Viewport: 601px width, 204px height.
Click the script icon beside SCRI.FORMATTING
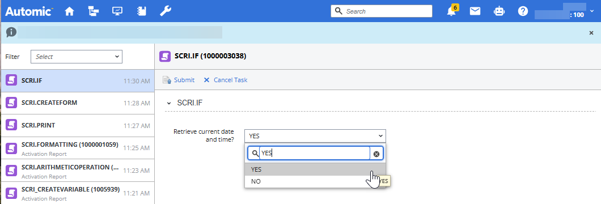[12, 148]
